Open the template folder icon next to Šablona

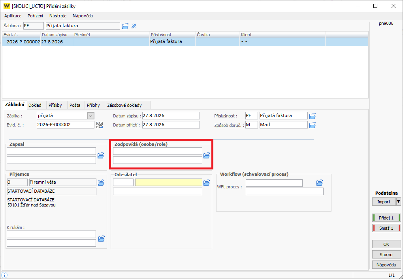click(125, 26)
